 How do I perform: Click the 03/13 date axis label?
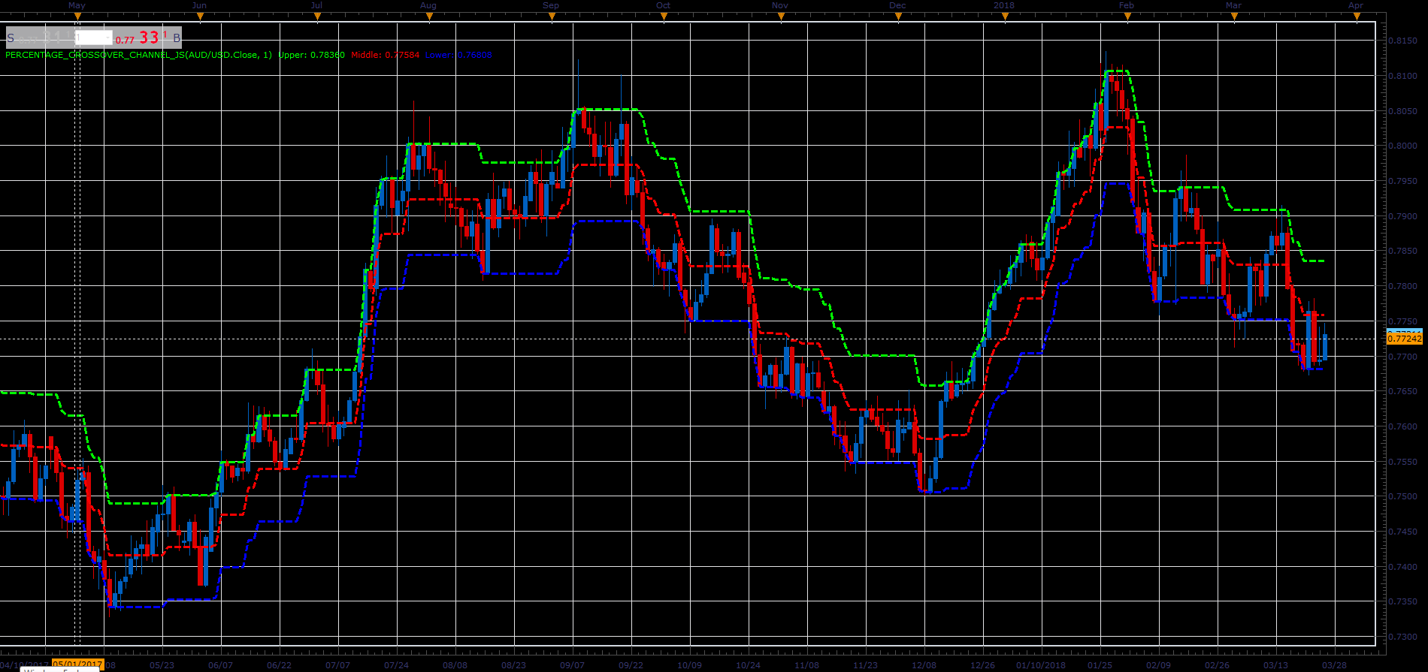[x=1275, y=665]
